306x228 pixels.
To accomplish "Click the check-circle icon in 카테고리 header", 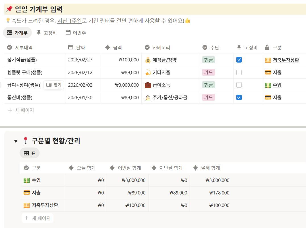I will (x=147, y=47).
